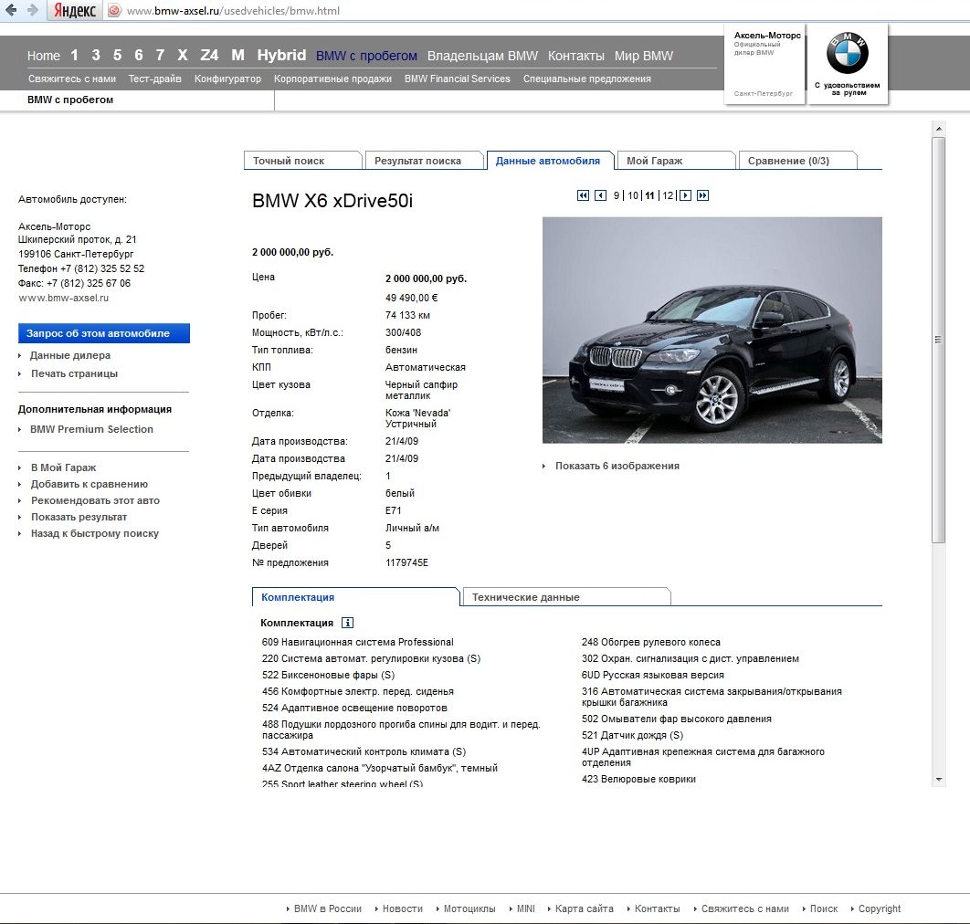Go to vehicle page 10
Image resolution: width=970 pixels, height=924 pixels.
click(633, 195)
